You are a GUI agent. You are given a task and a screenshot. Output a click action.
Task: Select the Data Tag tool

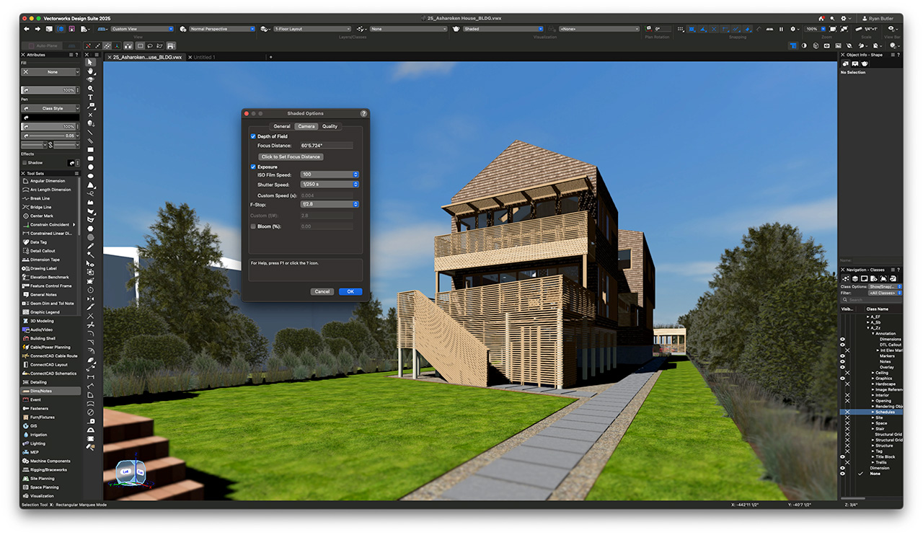38,242
